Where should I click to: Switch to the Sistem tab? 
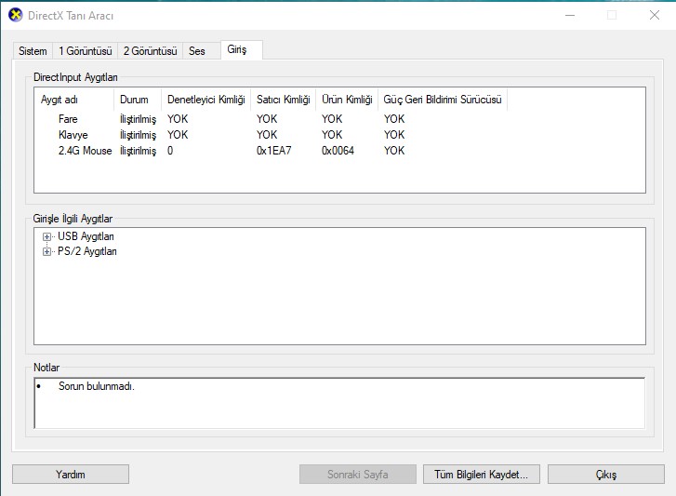pos(33,51)
